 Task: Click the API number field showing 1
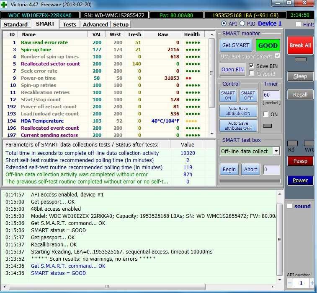click(x=301, y=283)
